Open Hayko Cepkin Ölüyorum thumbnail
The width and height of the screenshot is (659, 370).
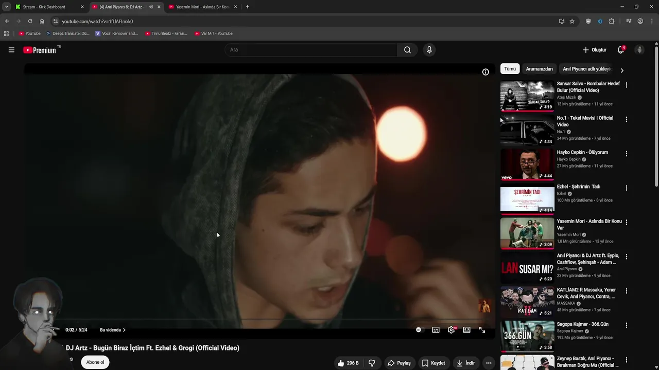point(527,164)
